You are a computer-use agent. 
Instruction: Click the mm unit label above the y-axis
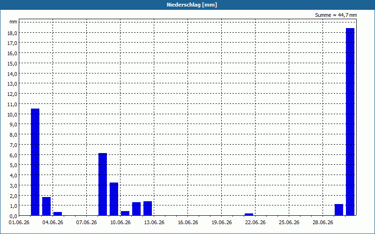click(13, 22)
